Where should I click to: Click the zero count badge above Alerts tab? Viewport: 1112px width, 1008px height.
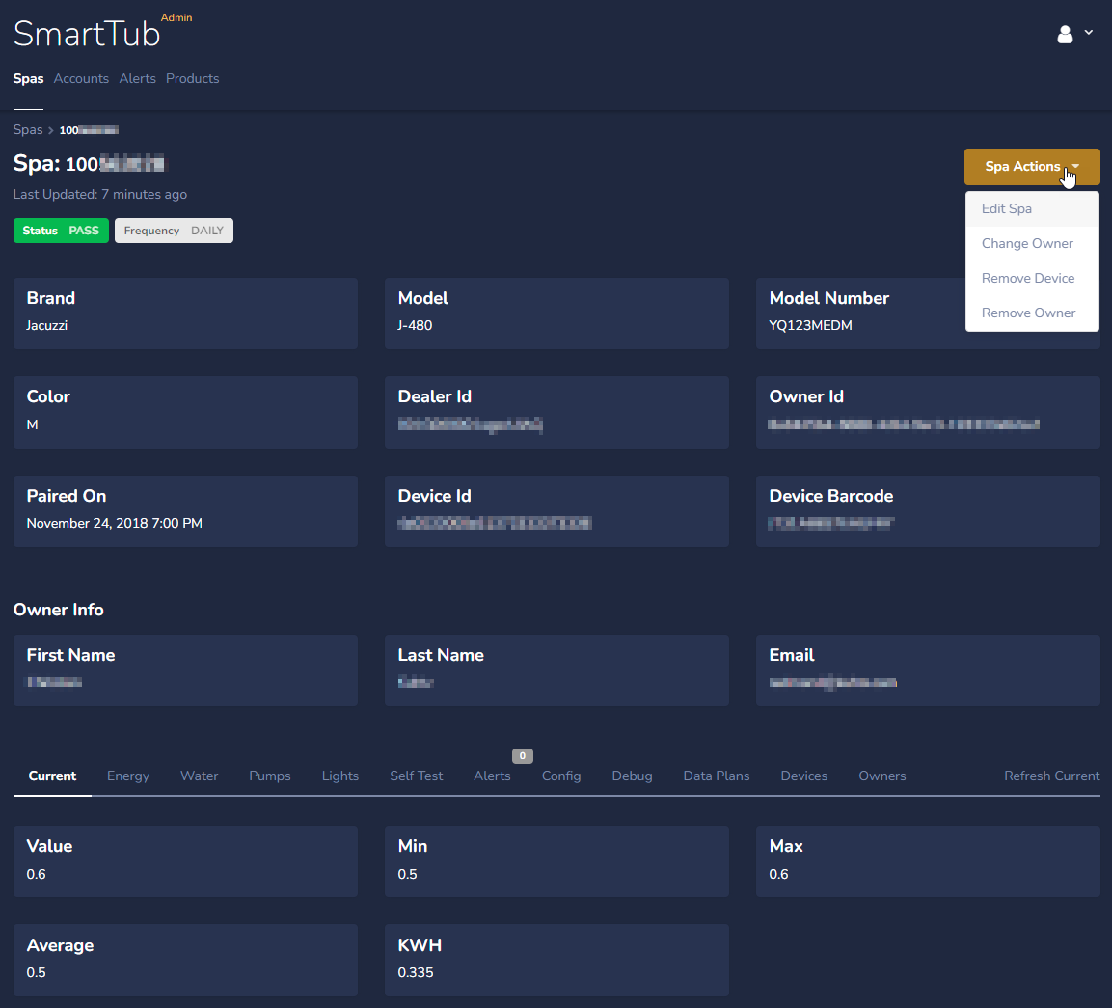(x=523, y=756)
